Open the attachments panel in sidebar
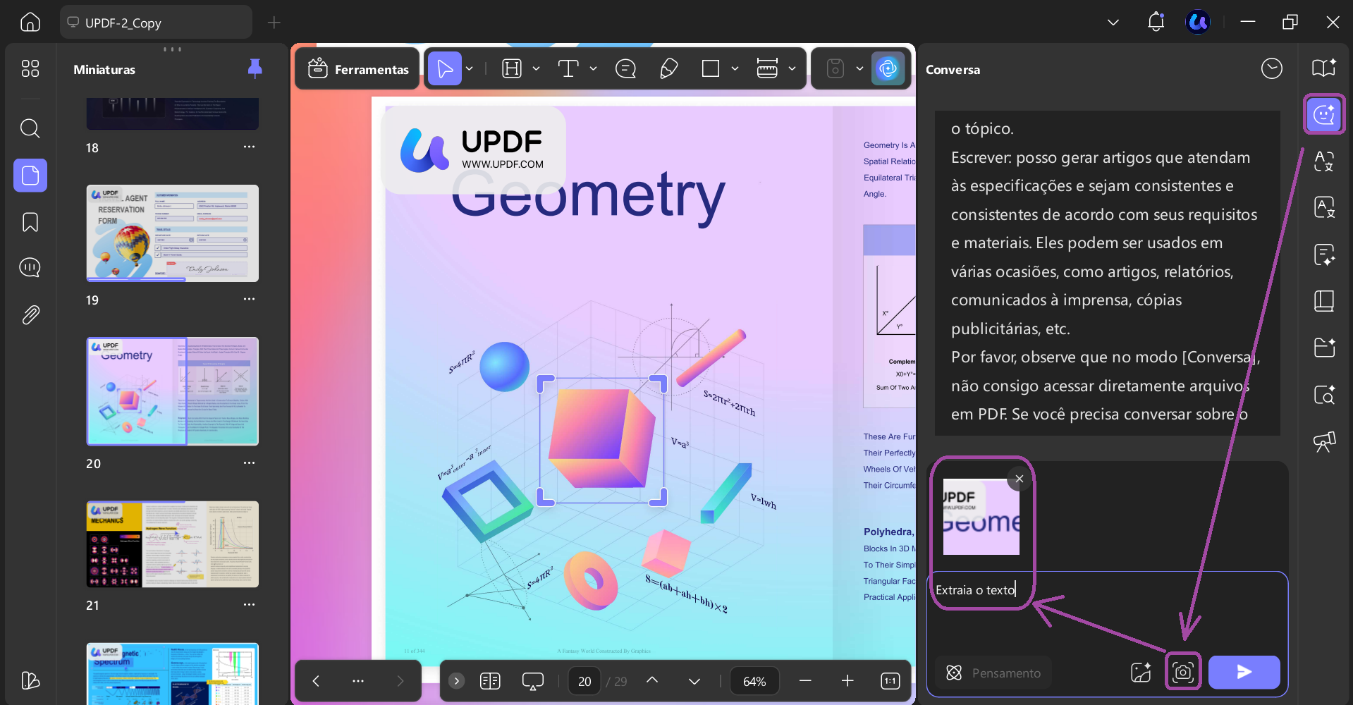This screenshot has width=1353, height=705. (30, 314)
